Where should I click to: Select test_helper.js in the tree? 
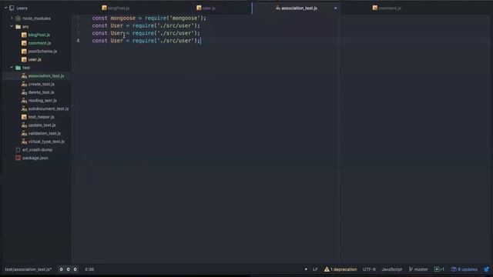click(41, 117)
